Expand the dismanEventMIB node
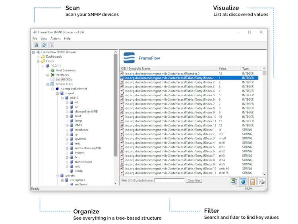This screenshot has height=224, width=298. click(67, 112)
